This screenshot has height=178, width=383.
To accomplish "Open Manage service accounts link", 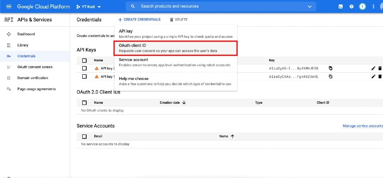I will pyautogui.click(x=363, y=126).
